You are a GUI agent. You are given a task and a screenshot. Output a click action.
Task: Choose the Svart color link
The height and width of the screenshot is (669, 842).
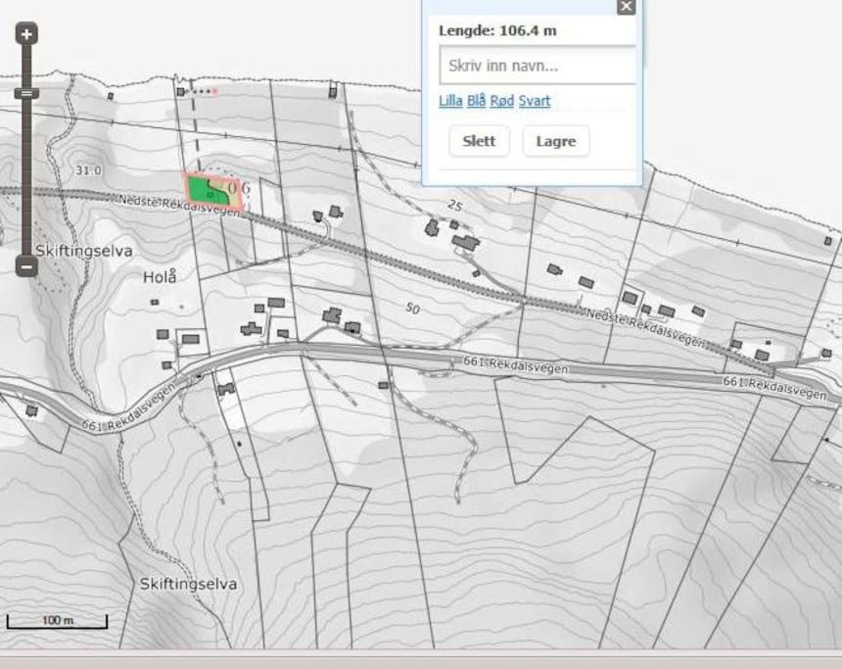535,101
